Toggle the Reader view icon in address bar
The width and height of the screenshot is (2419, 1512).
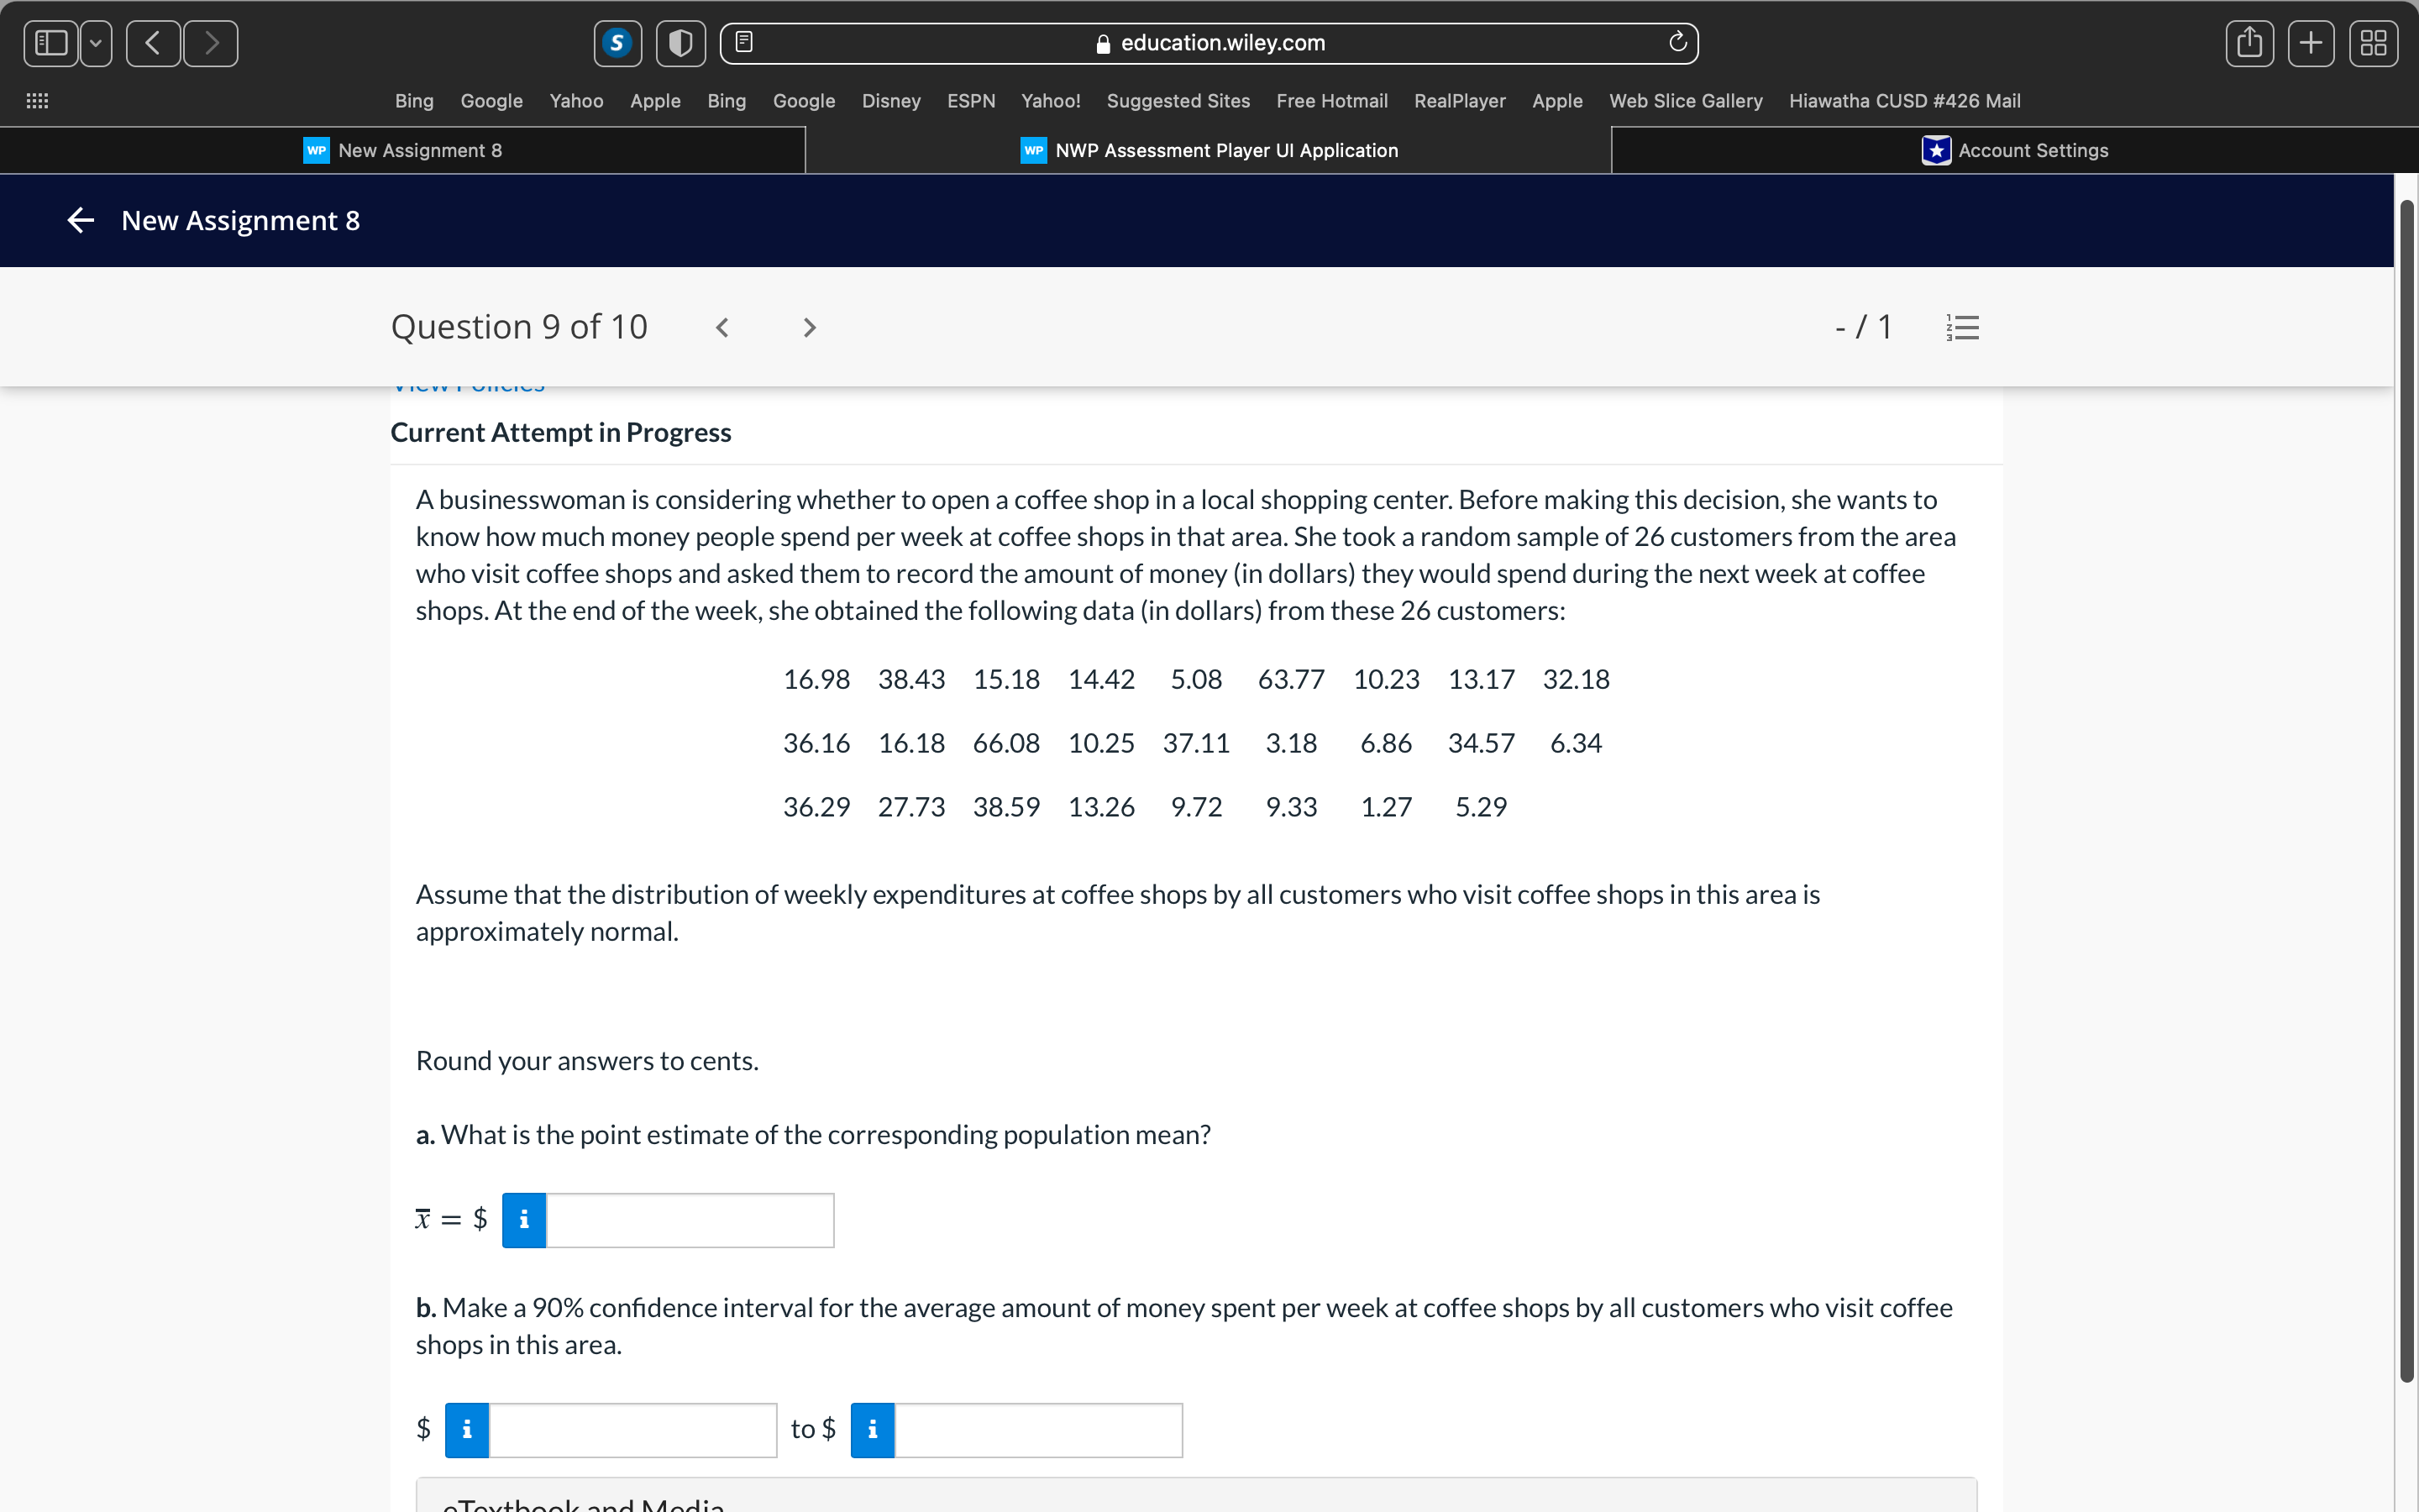pos(743,42)
